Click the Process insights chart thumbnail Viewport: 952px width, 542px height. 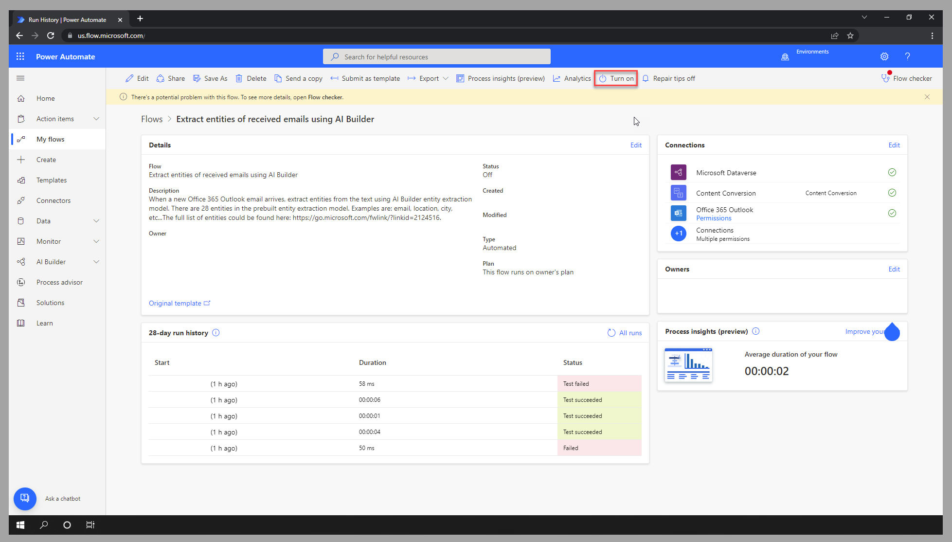[688, 364]
